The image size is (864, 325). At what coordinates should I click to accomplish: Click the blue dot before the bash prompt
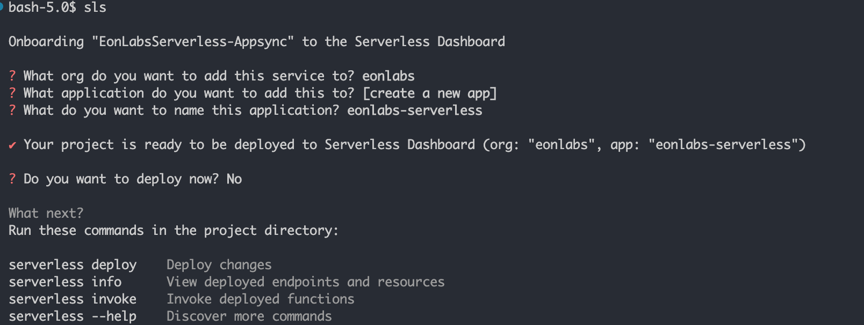tap(2, 6)
